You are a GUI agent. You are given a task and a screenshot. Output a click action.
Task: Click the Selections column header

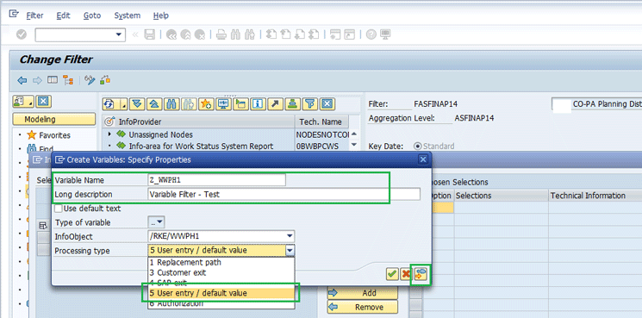[502, 196]
